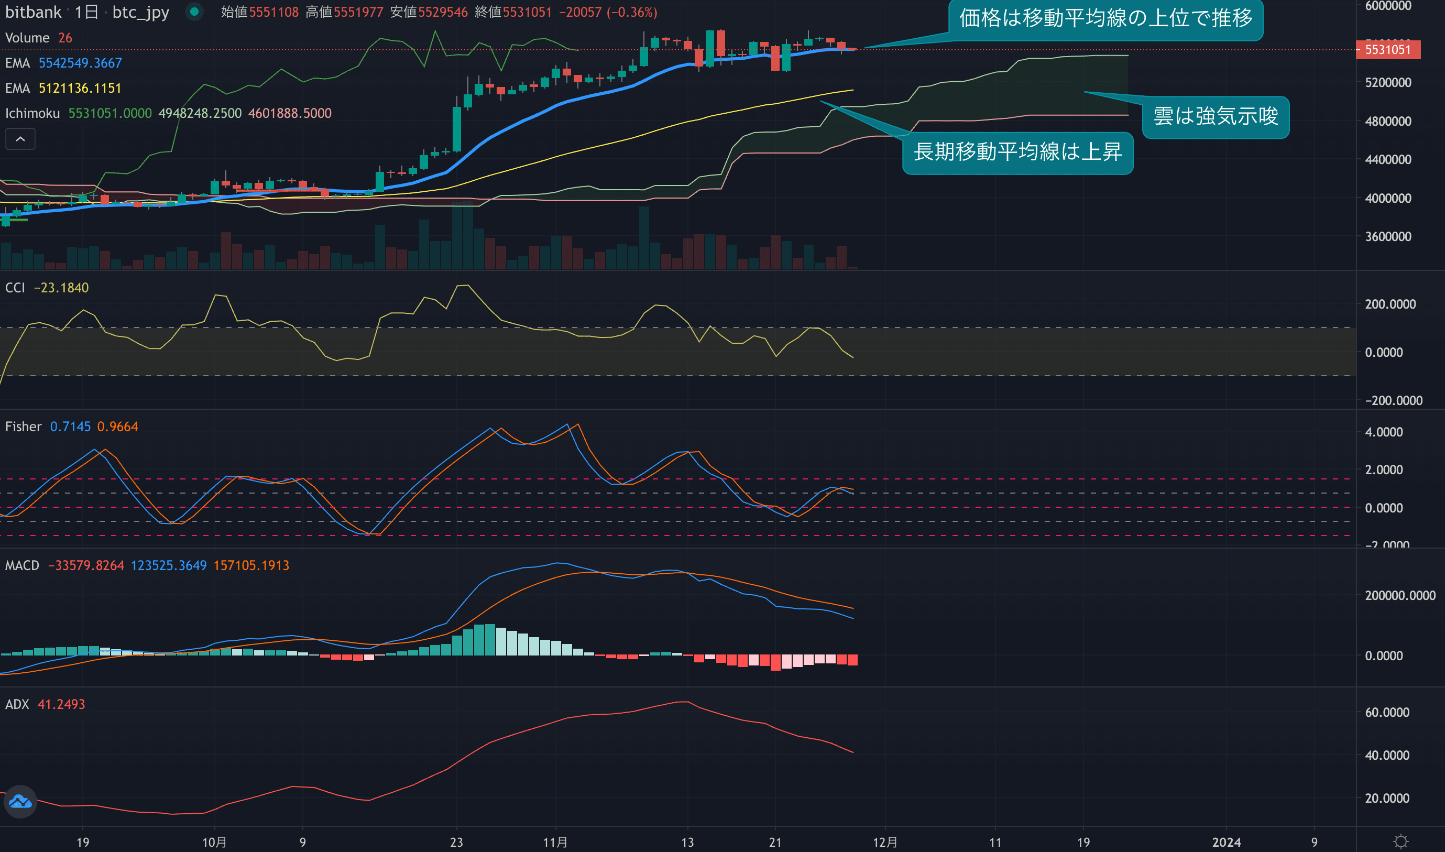Select the Fisher indicator legend
Viewport: 1445px width, 852px height.
coord(23,427)
